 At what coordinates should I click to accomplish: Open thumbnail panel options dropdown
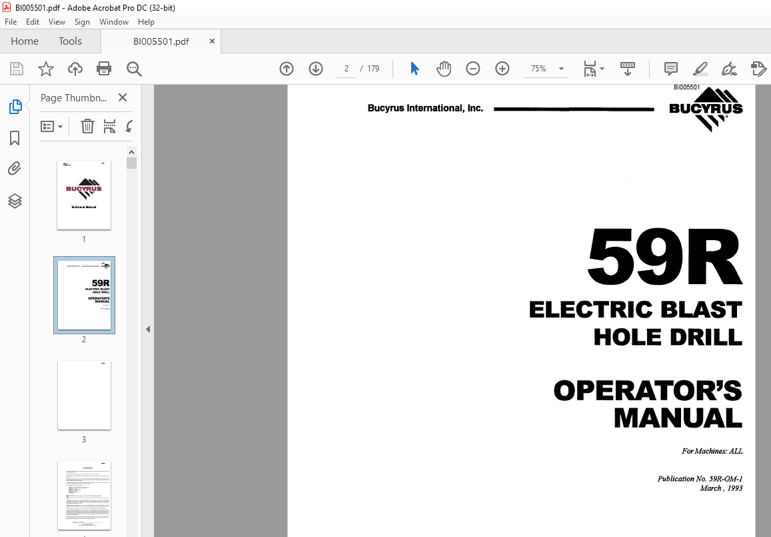(51, 127)
